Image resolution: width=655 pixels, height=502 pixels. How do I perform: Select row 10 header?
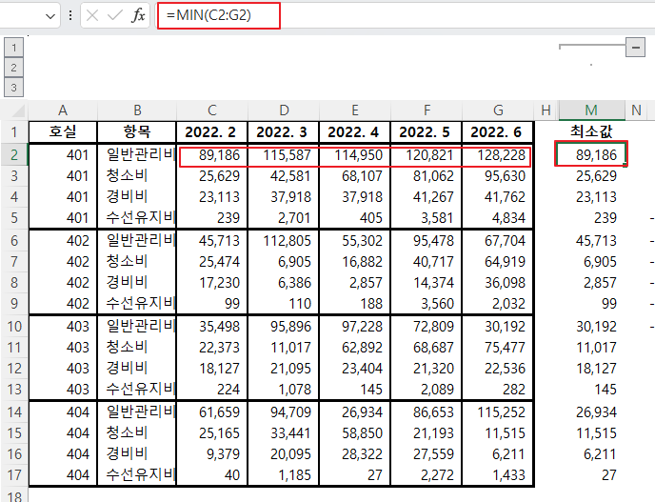point(14,326)
